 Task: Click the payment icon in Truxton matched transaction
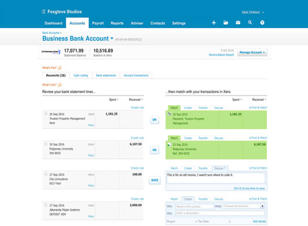(169, 114)
